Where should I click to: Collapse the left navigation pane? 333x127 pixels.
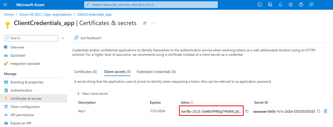click(x=63, y=38)
